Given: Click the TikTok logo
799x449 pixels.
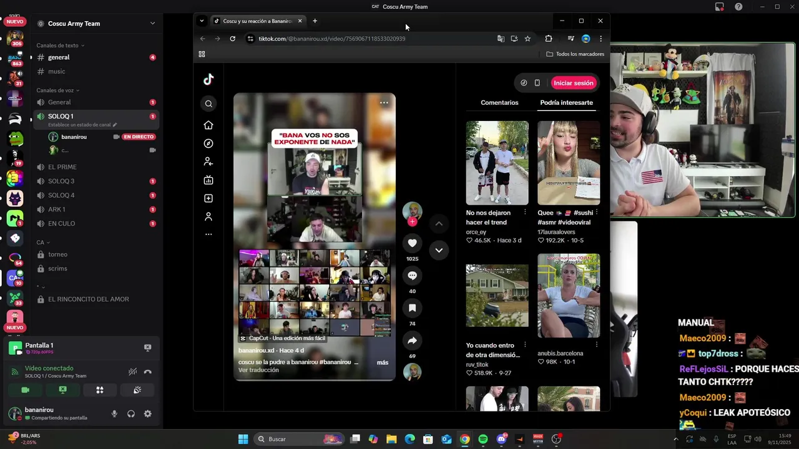Looking at the screenshot, I should 208,79.
